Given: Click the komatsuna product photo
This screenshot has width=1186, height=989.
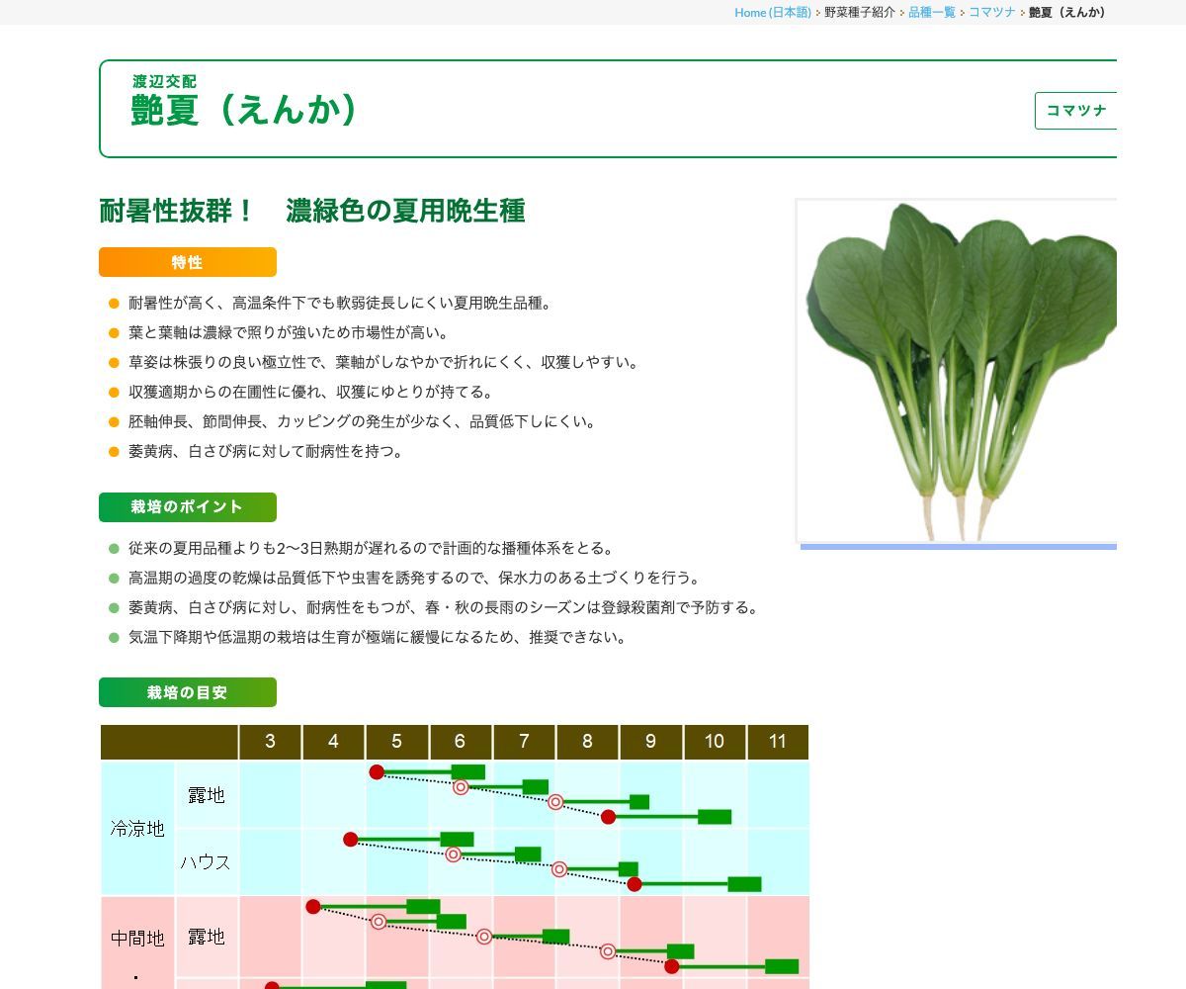Looking at the screenshot, I should tap(957, 371).
